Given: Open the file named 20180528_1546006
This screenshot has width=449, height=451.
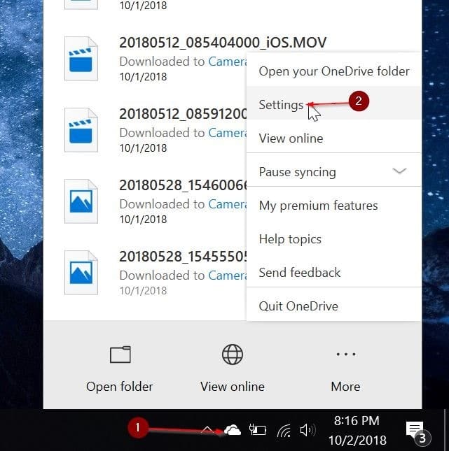Looking at the screenshot, I should [183, 185].
